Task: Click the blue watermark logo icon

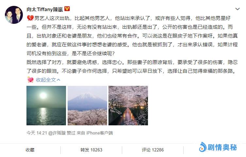Action: [203, 147]
